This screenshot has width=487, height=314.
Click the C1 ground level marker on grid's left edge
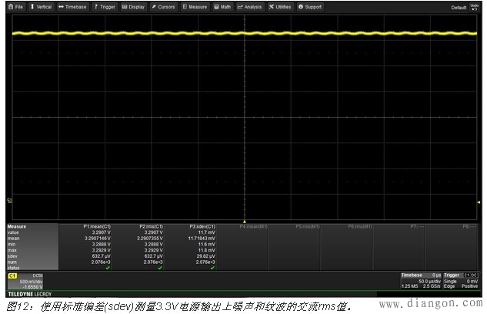pos(10,201)
